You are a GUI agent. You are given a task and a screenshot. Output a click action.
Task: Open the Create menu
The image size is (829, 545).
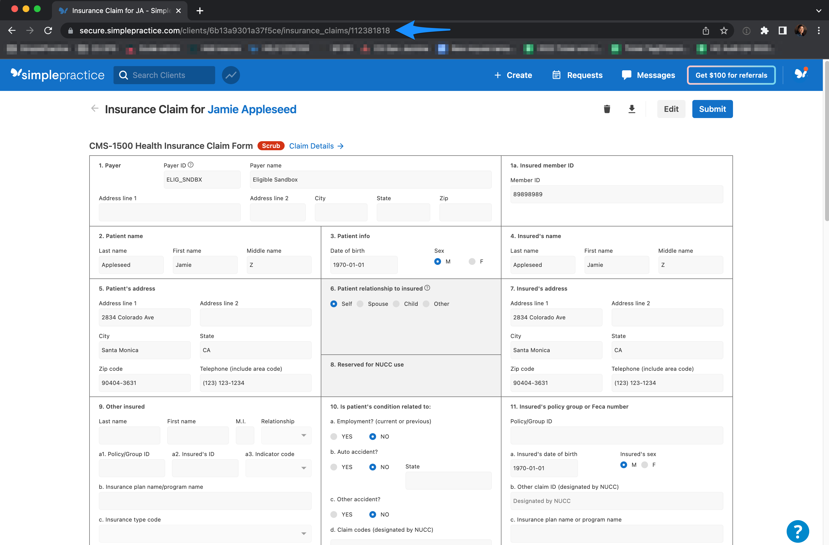pyautogui.click(x=513, y=75)
